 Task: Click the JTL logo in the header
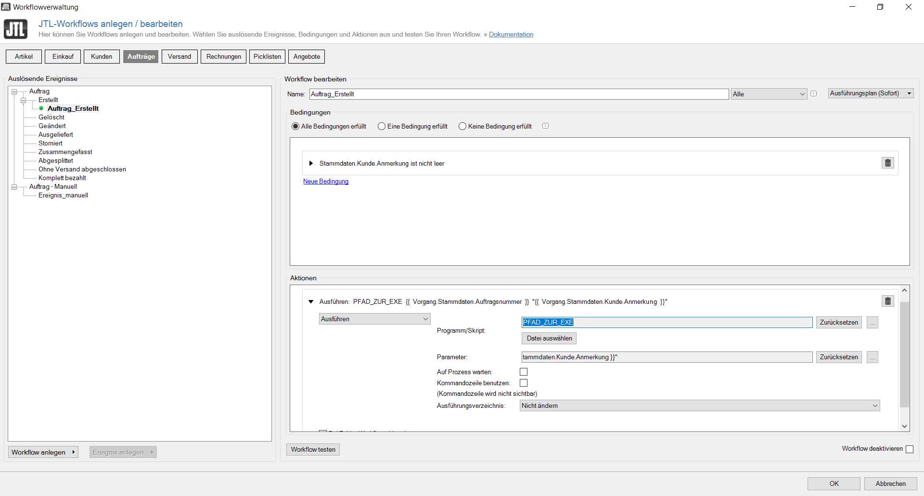pyautogui.click(x=16, y=29)
